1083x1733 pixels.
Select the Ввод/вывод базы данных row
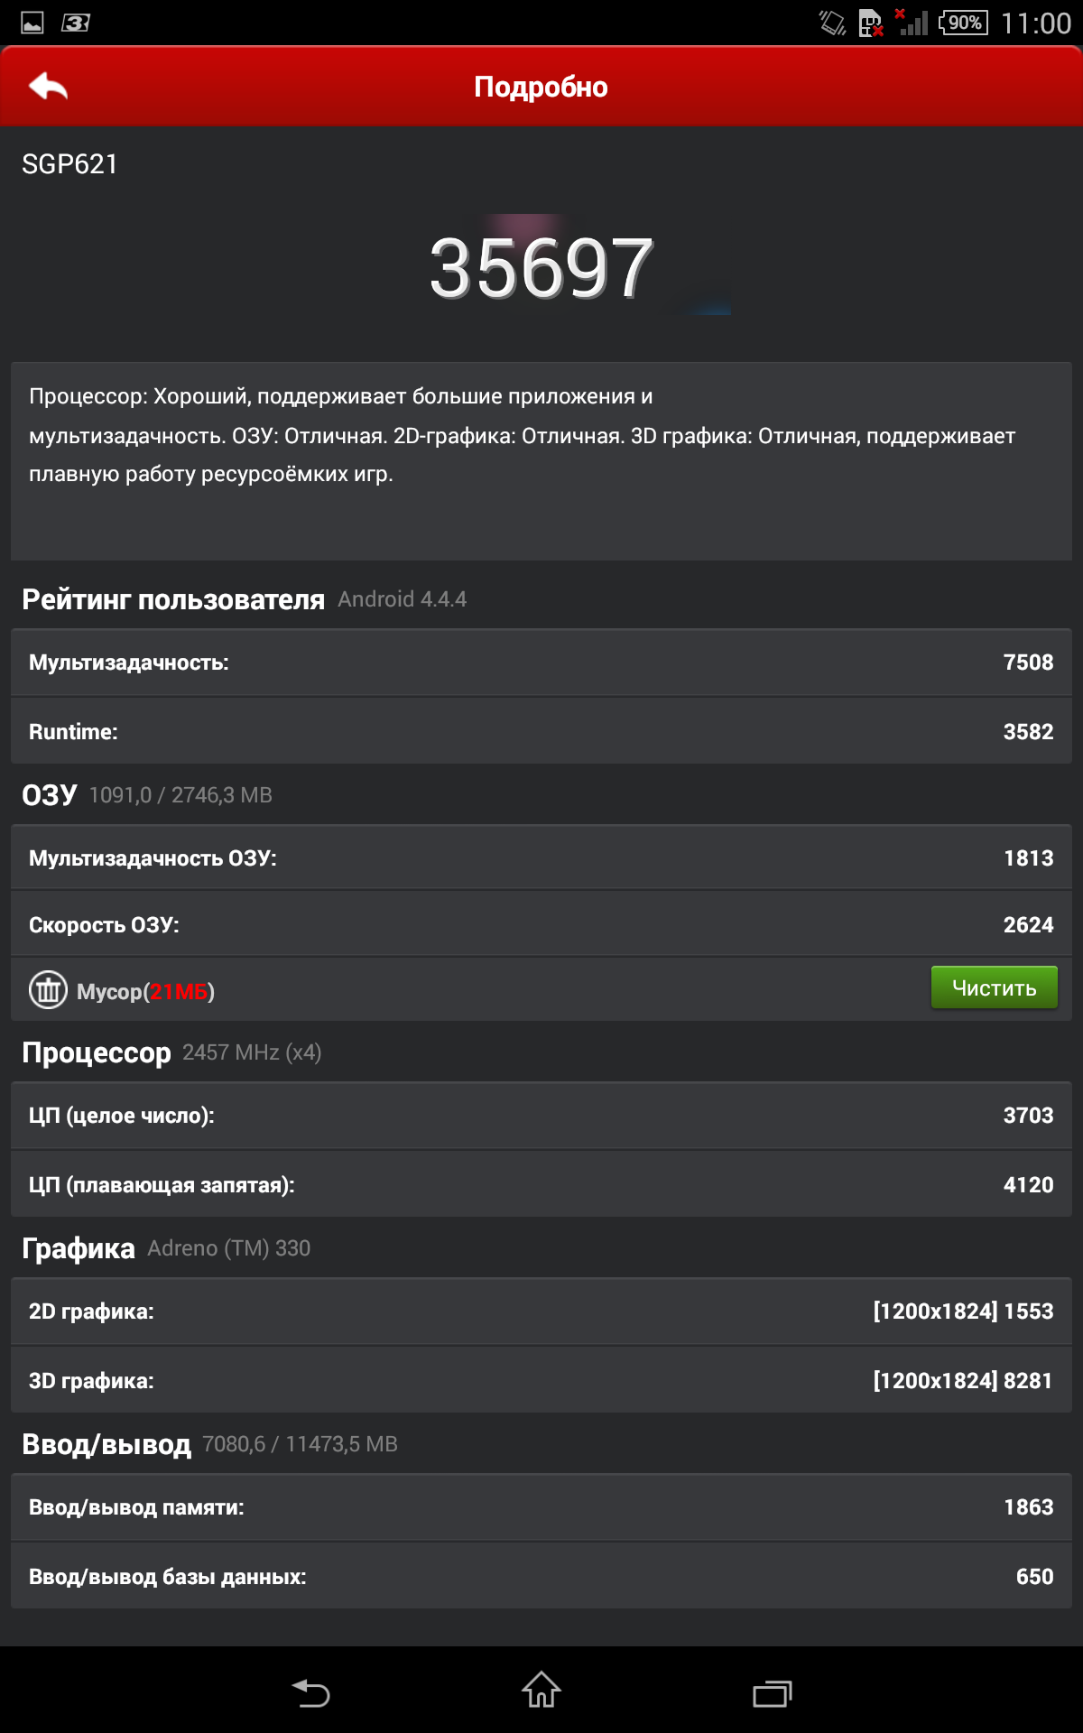[x=541, y=1577]
